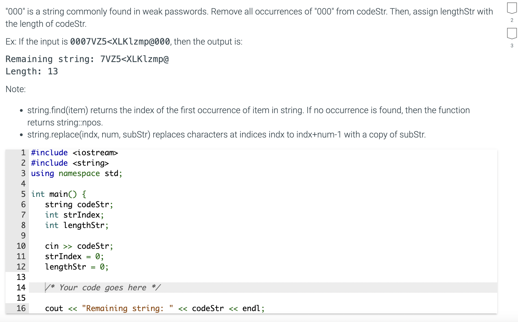The height and width of the screenshot is (322, 518).
Task: Click line 14 to replace the placeholder comment
Action: [102, 287]
